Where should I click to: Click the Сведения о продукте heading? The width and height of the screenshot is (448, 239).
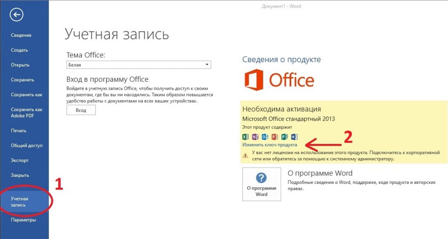point(281,60)
